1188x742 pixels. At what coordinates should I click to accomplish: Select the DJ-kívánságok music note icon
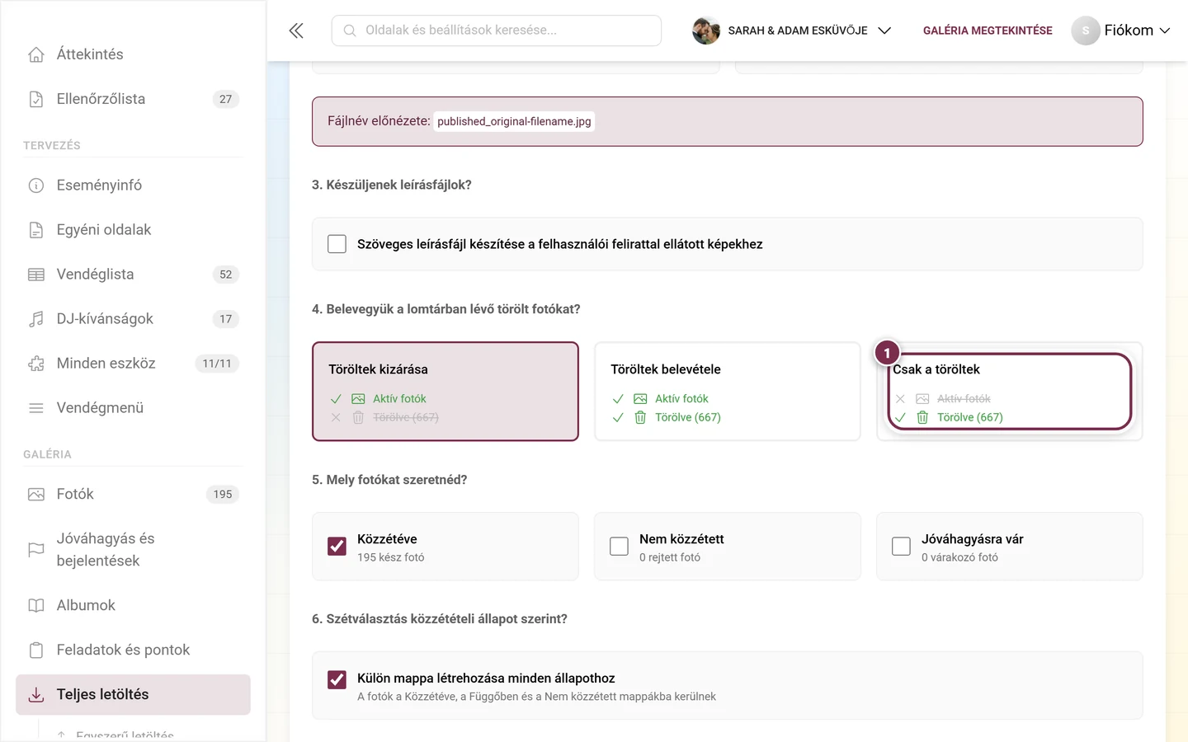tap(36, 319)
